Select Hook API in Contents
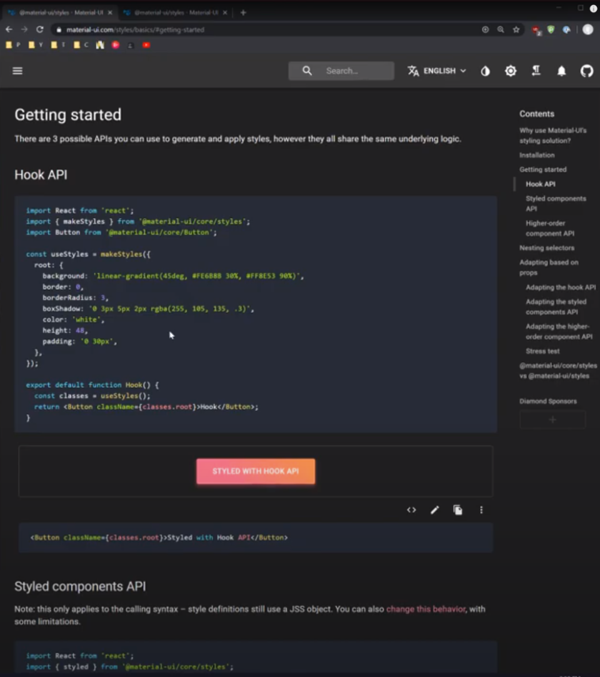 (x=541, y=184)
